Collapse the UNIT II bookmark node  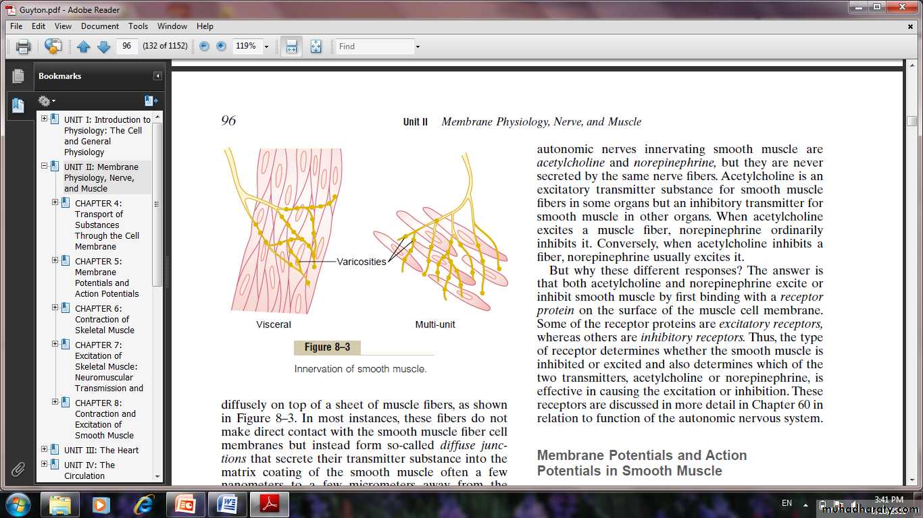coord(45,166)
